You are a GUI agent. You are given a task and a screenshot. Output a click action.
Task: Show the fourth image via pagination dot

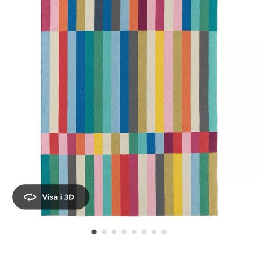(x=124, y=232)
